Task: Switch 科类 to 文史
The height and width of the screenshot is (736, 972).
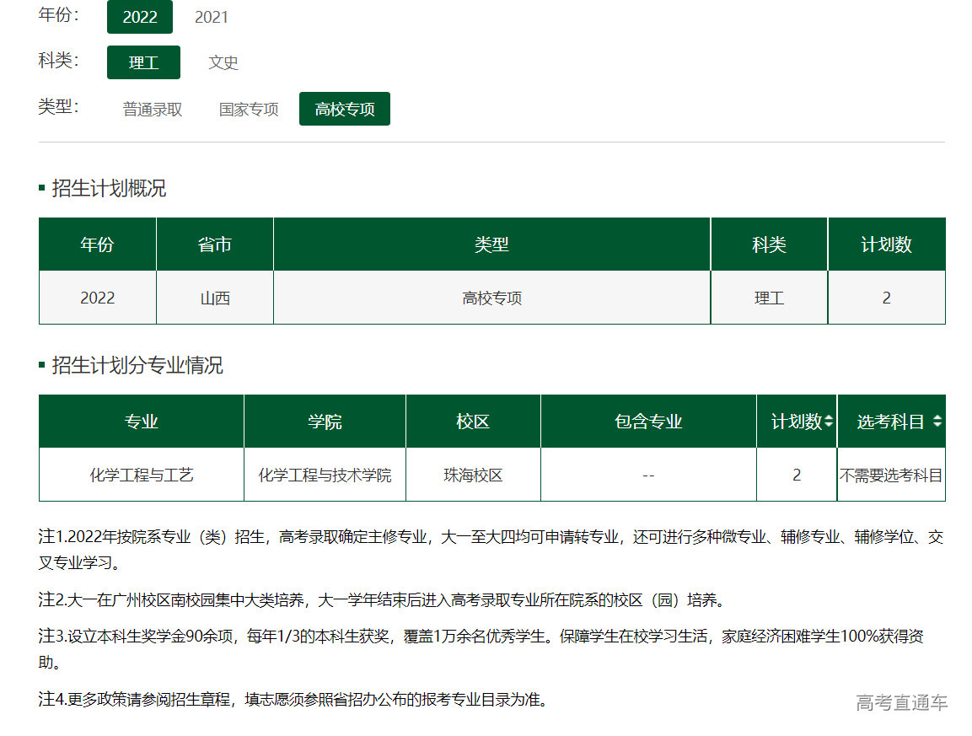Action: coord(223,62)
